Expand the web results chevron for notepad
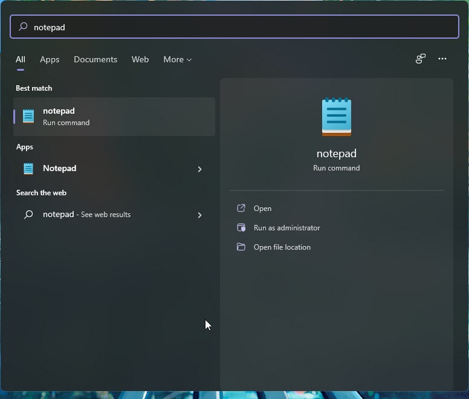The image size is (469, 399). point(199,215)
